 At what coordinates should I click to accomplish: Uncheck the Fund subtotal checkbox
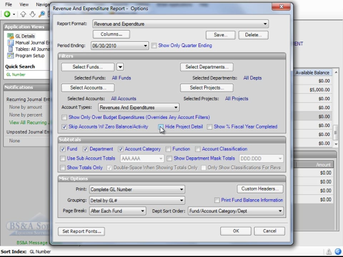click(x=63, y=149)
